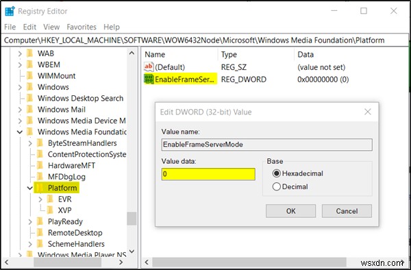The image size is (411, 270).
Task: Click the Value name field
Action: (x=267, y=145)
